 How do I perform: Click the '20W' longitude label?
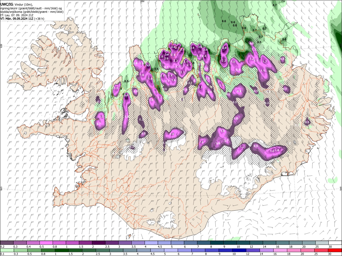pos(142,1)
